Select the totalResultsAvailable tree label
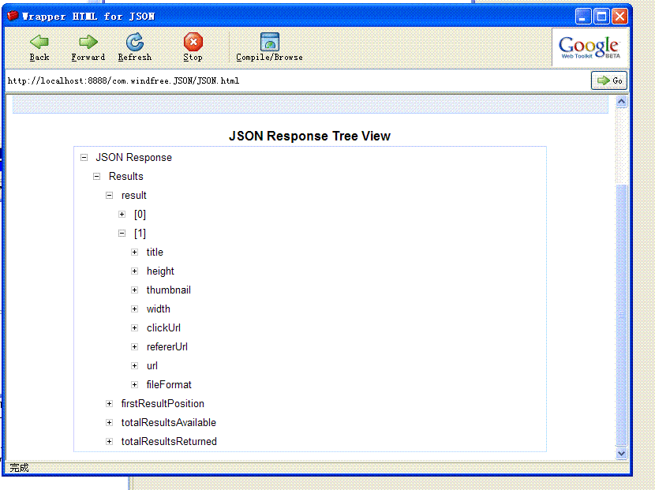 (168, 422)
